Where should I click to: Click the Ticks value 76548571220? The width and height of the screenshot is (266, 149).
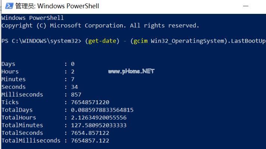click(x=90, y=102)
